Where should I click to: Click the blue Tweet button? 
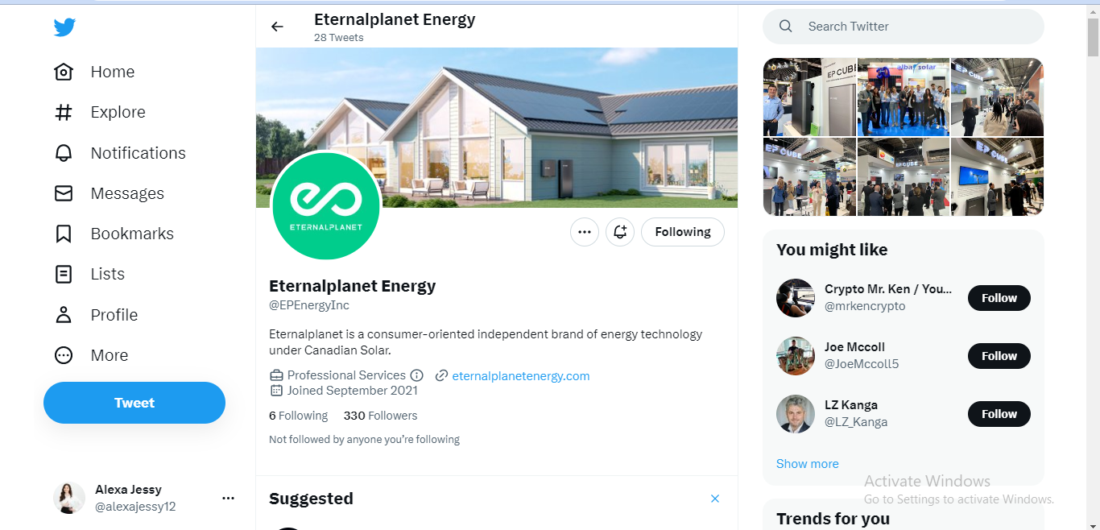(134, 403)
